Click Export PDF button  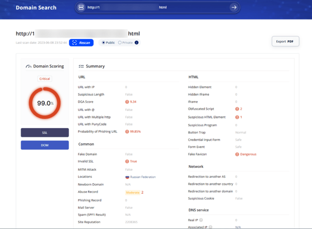point(285,41)
